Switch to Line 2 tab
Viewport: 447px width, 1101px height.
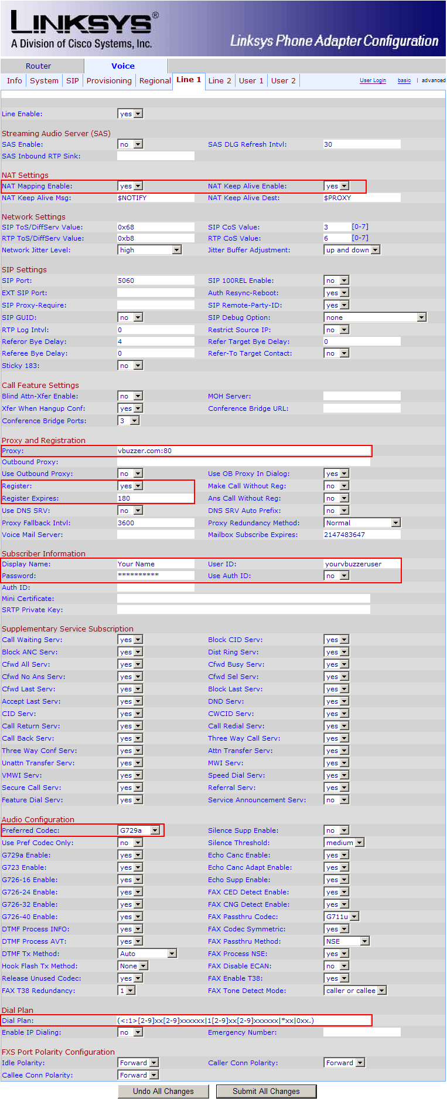click(220, 80)
